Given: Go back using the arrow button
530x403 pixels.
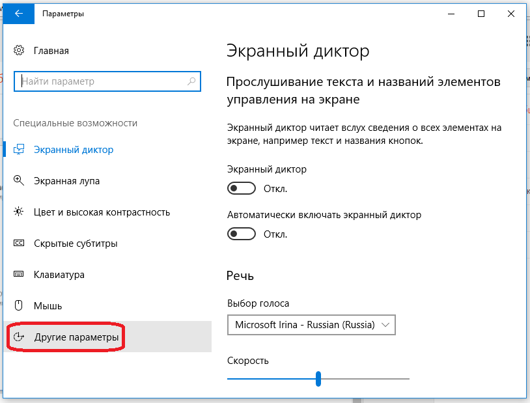Looking at the screenshot, I should click(x=19, y=14).
